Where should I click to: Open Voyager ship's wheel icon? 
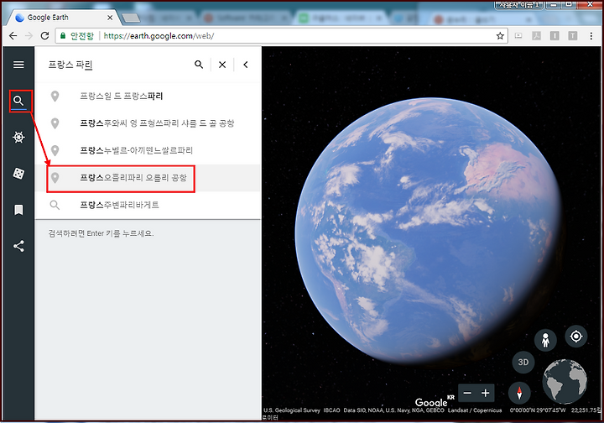coord(18,137)
